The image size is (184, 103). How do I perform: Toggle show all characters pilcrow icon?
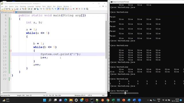55,9
